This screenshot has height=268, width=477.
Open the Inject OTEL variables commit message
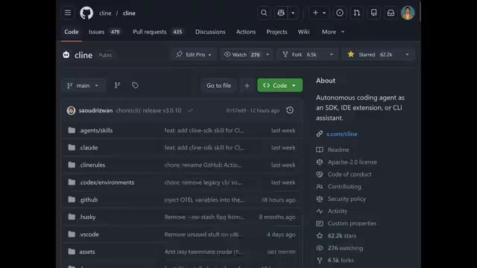point(204,200)
